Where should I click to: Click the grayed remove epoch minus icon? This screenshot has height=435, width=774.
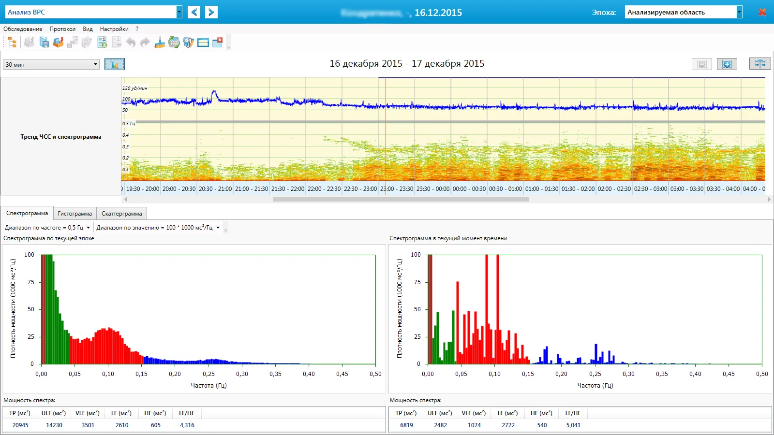pos(702,64)
